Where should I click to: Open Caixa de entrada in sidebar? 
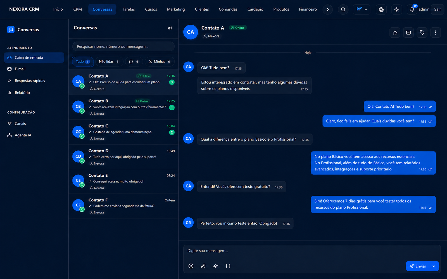34,58
